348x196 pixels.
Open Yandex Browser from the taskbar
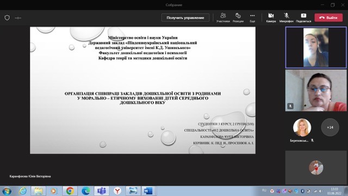[x=117, y=191]
